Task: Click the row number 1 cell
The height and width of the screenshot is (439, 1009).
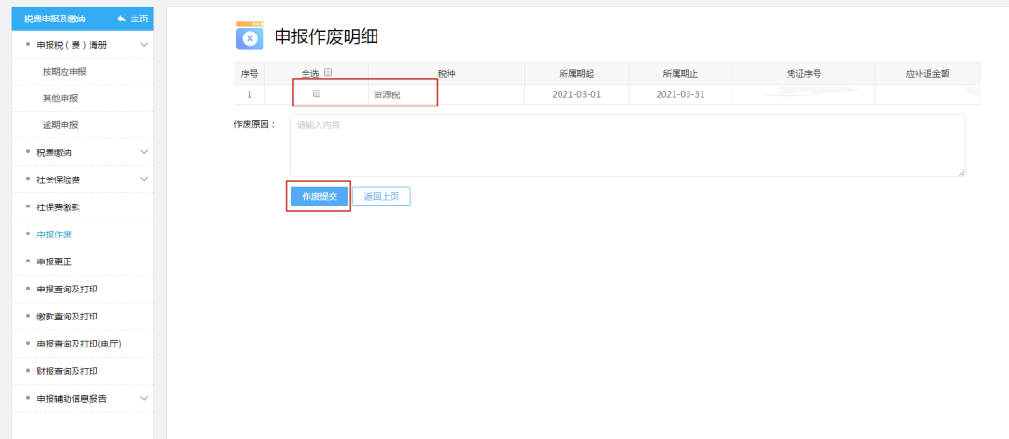Action: point(249,94)
